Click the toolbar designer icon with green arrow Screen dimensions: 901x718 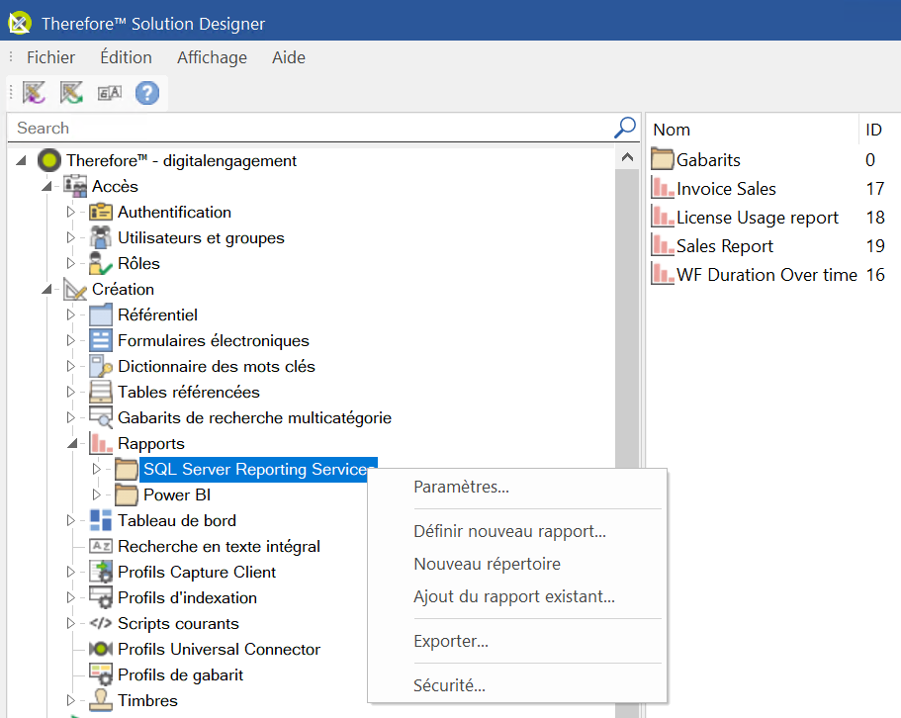tap(71, 93)
